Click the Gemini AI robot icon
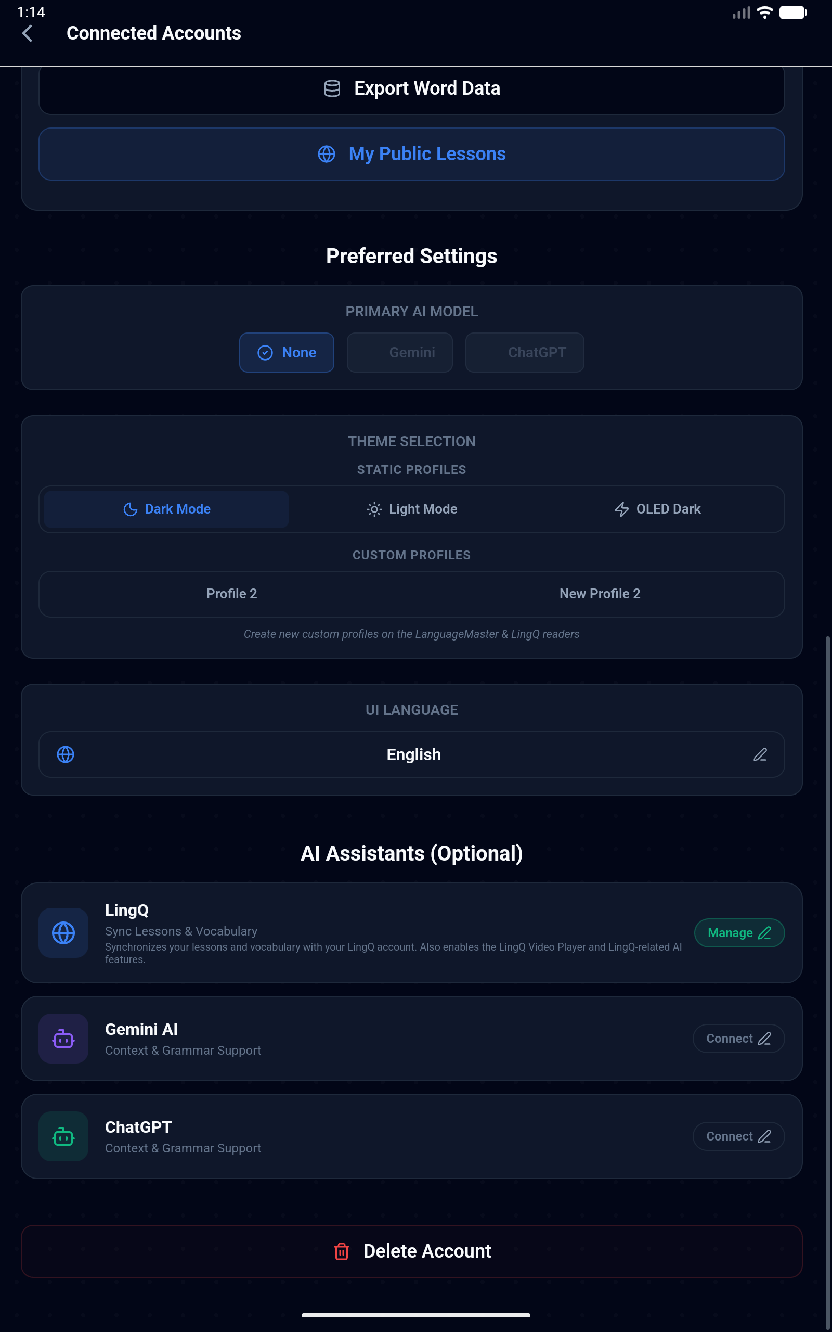This screenshot has width=832, height=1332. (x=63, y=1039)
